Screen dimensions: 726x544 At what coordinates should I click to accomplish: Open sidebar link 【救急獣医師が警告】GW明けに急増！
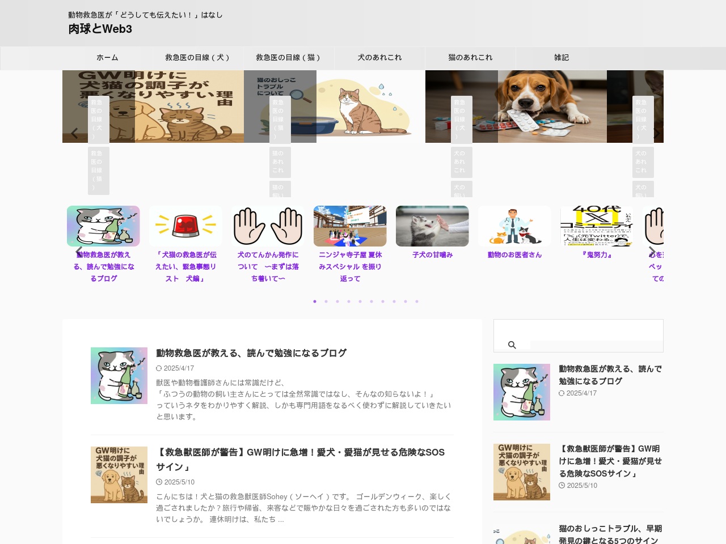610,461
